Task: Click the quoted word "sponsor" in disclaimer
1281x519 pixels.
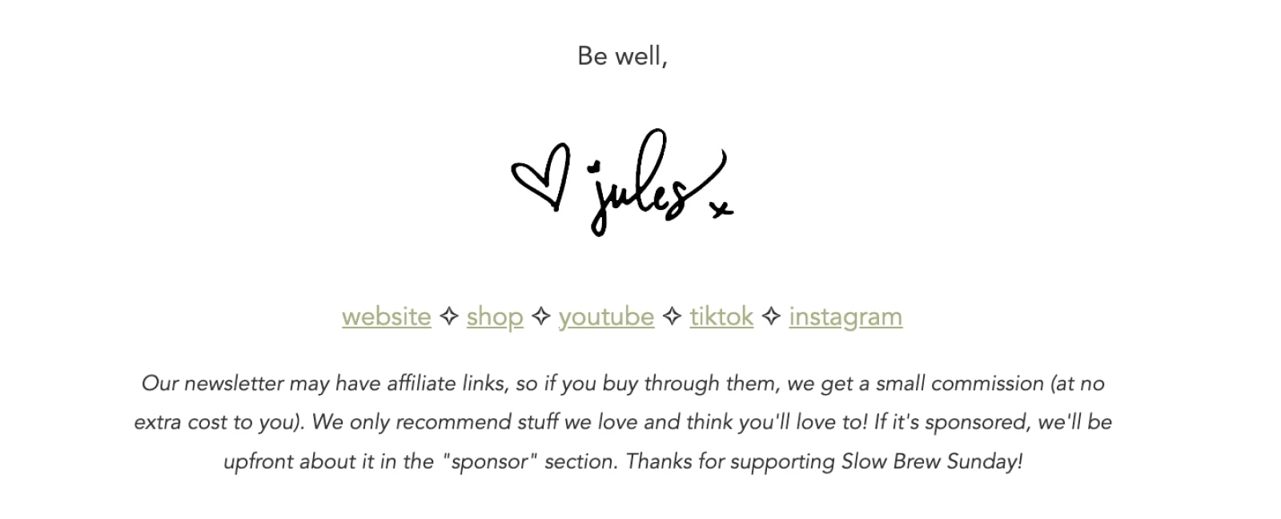Action: [490, 462]
